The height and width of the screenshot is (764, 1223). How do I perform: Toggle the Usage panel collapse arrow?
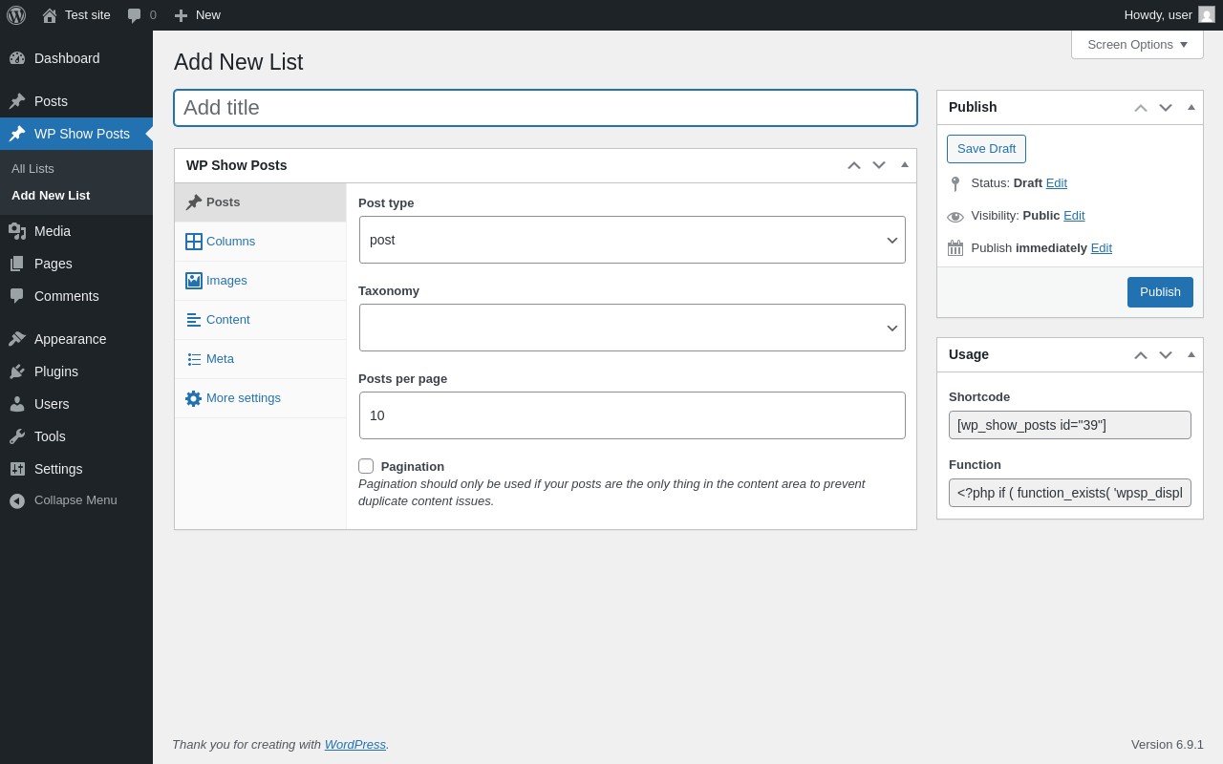[x=1191, y=354]
